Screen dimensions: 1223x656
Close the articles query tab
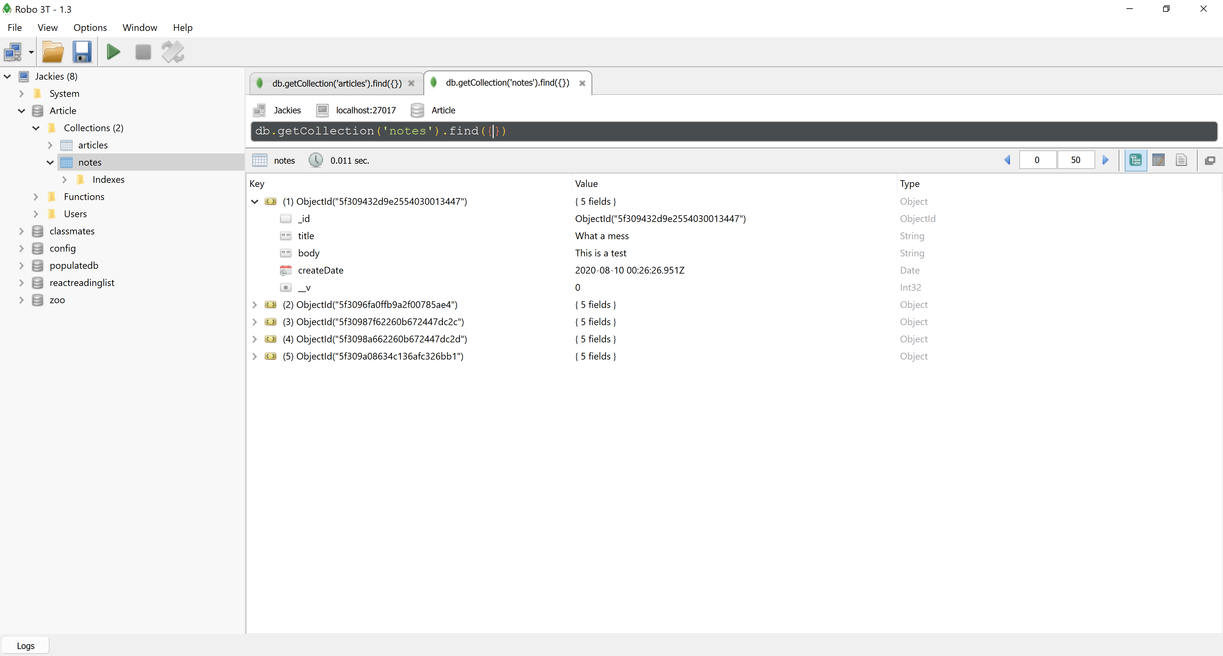(411, 83)
